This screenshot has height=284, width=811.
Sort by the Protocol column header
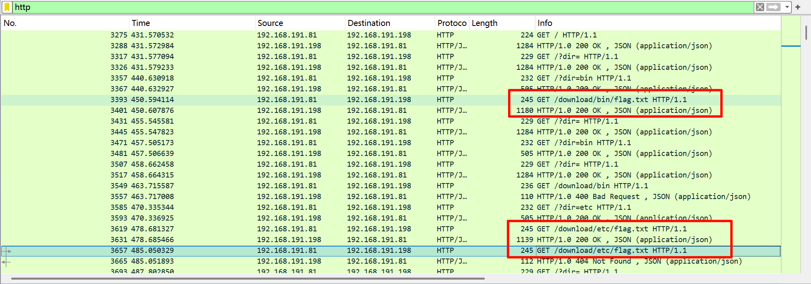(452, 23)
